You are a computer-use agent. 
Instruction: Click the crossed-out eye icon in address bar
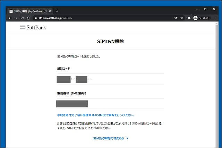(176, 18)
